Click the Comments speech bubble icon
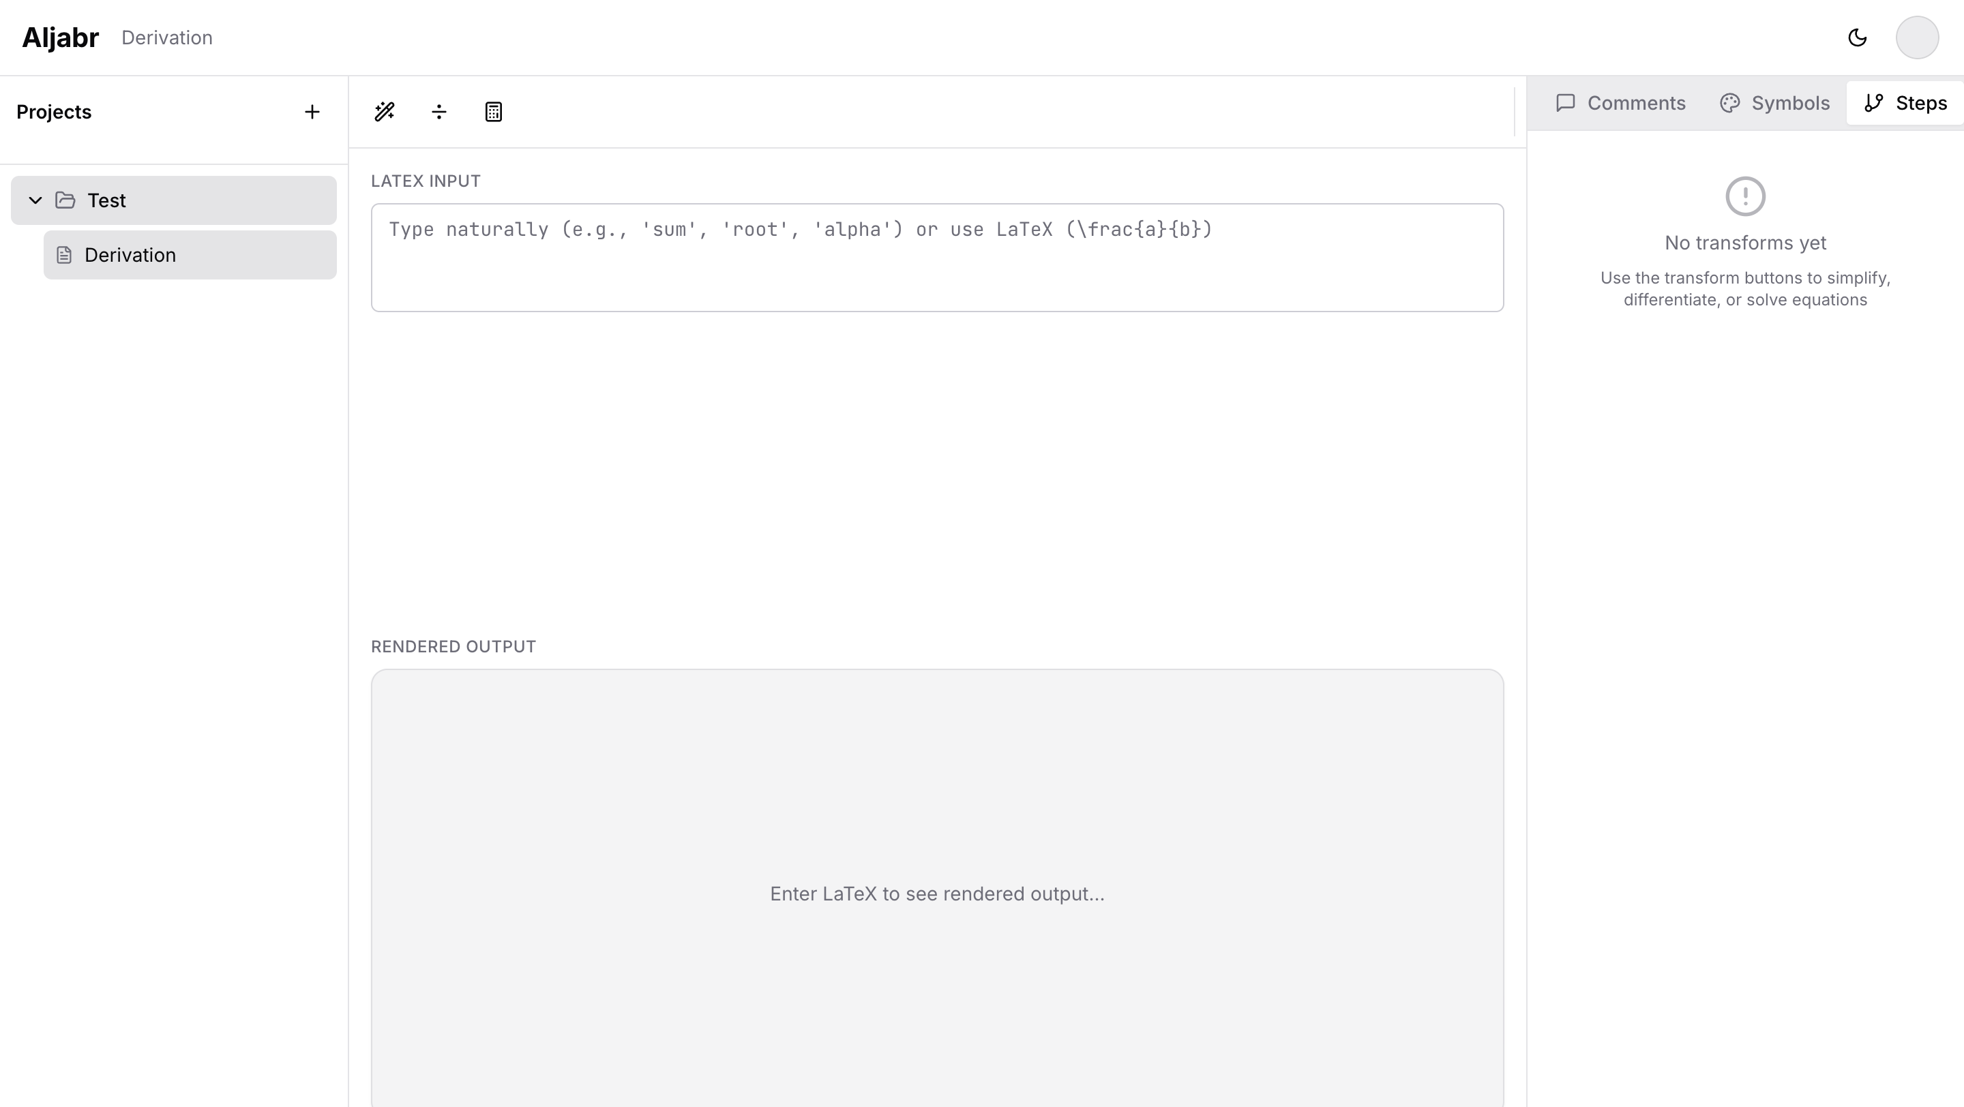The image size is (1964, 1107). tap(1566, 103)
